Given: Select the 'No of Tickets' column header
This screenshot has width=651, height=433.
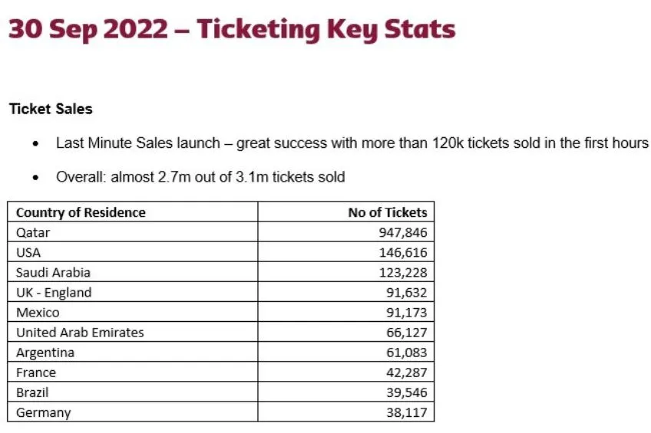Looking at the screenshot, I should [x=387, y=212].
